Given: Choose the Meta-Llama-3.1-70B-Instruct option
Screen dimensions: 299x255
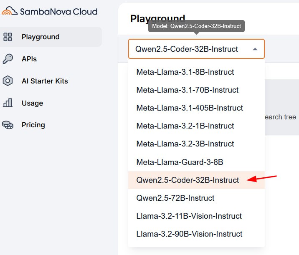Looking at the screenshot, I should [x=187, y=90].
